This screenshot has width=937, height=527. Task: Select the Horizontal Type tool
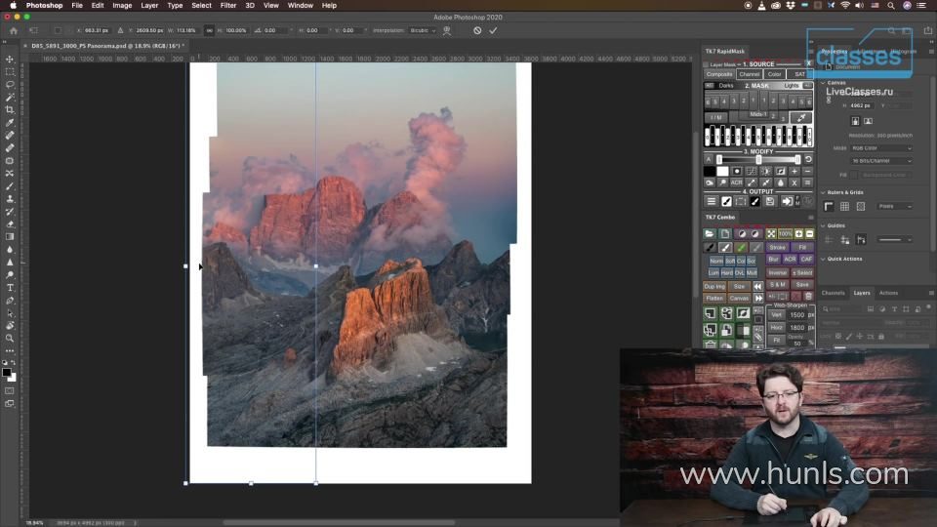(x=10, y=288)
